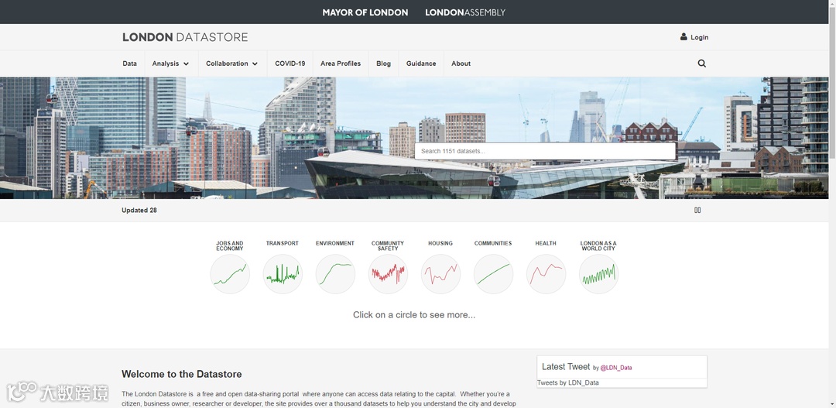
Task: Open Area Profiles in navigation
Action: [x=341, y=63]
